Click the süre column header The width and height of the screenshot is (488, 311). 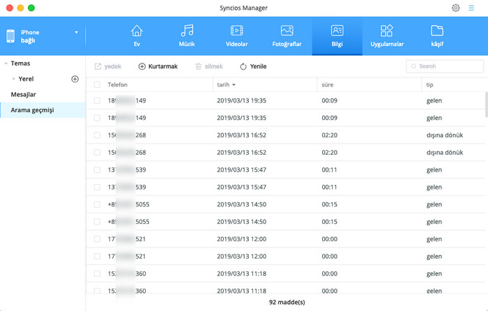coord(328,84)
